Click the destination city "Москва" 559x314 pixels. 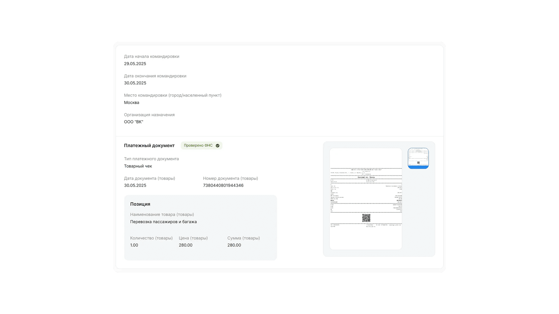point(132,103)
